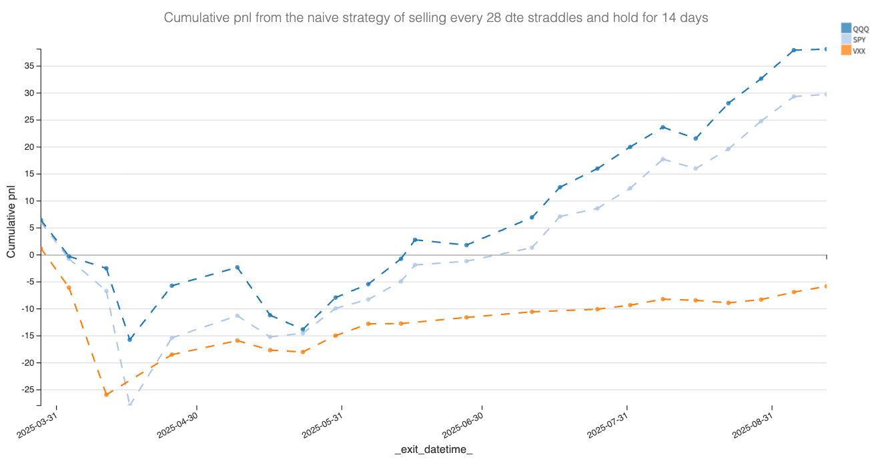Click SPY's final data point at right edge
This screenshot has height=467, width=876.
(826, 94)
